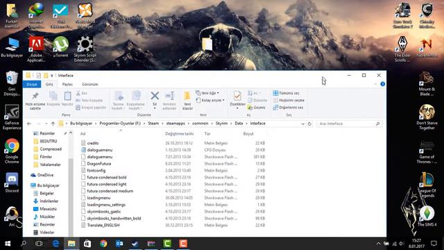Open Task View on the taskbar
The height and width of the screenshot is (250, 444).
(x=39, y=244)
